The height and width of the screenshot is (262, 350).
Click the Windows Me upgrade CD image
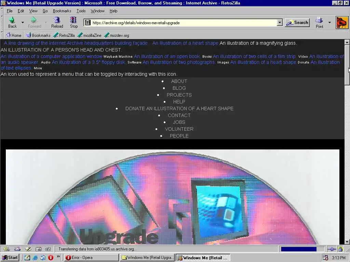(x=172, y=197)
